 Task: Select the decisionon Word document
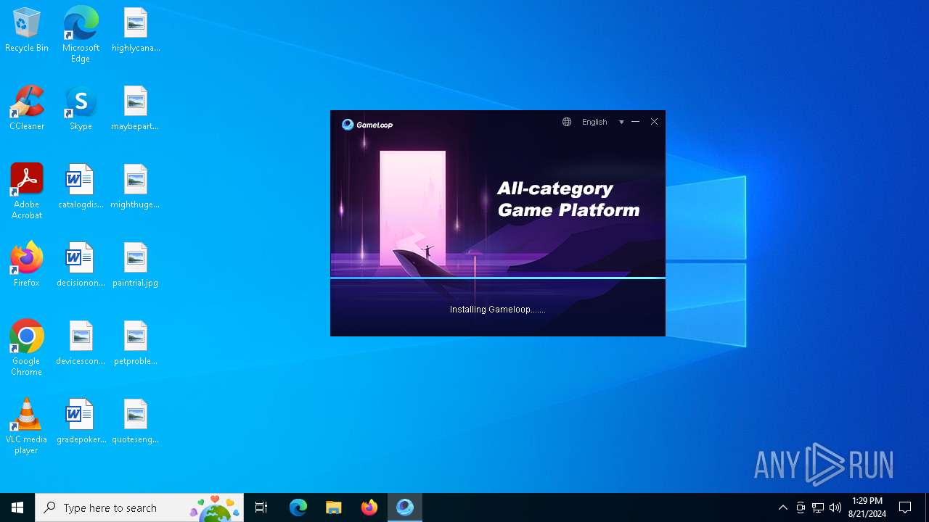click(81, 265)
